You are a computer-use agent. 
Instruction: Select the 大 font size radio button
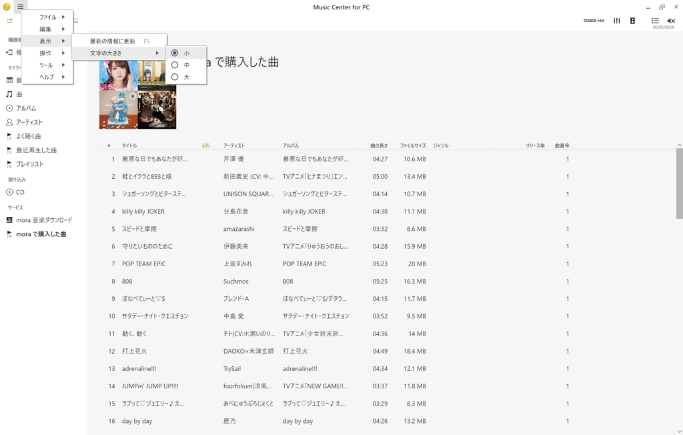175,77
